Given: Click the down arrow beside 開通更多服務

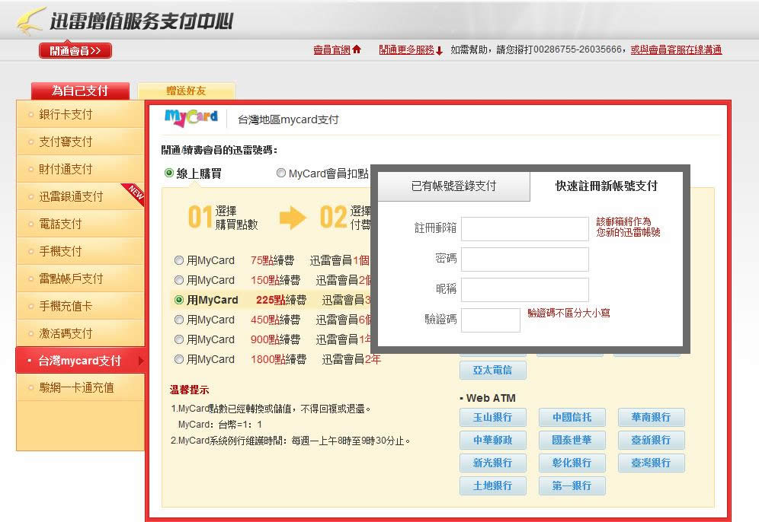Looking at the screenshot, I should [x=439, y=50].
